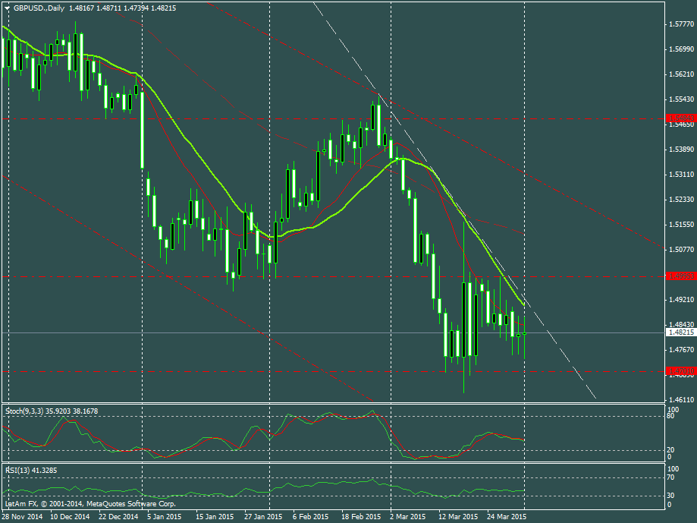Screen dimensions: 697x523
Task: Click the 28 Nov 2014 date label
Action: 22,517
